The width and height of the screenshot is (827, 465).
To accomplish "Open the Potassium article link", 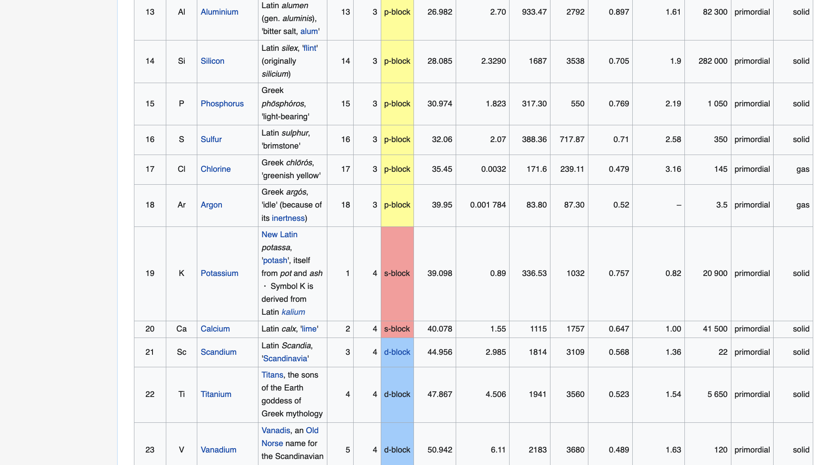I will 219,273.
